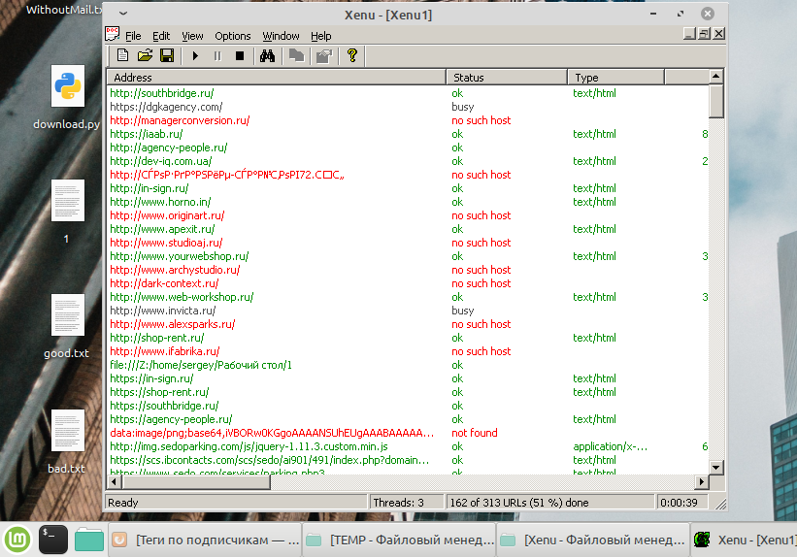Stop checking with the stop square icon
This screenshot has height=557, width=797.
click(x=240, y=55)
